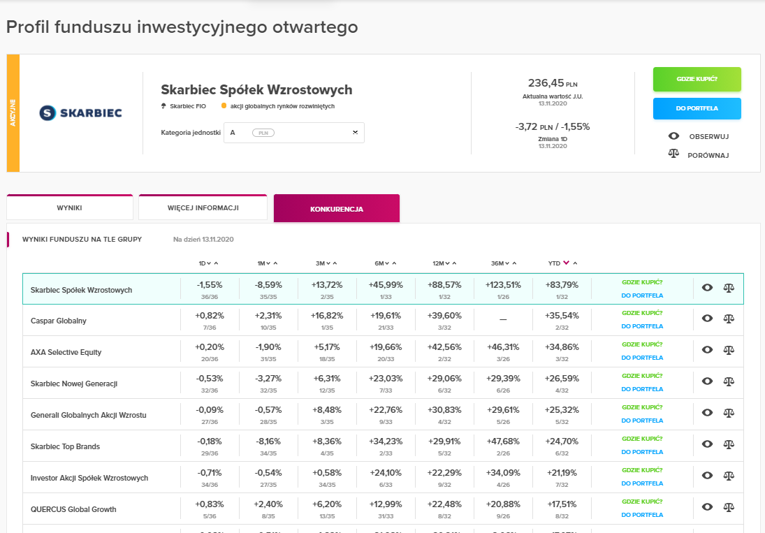Sort the 36M column ascending with up arrow

[x=514, y=263]
